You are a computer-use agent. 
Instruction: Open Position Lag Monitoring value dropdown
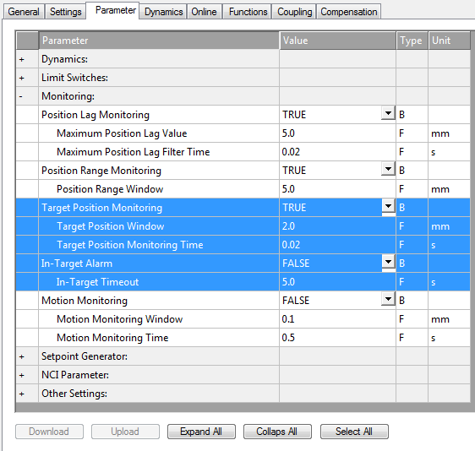[388, 113]
